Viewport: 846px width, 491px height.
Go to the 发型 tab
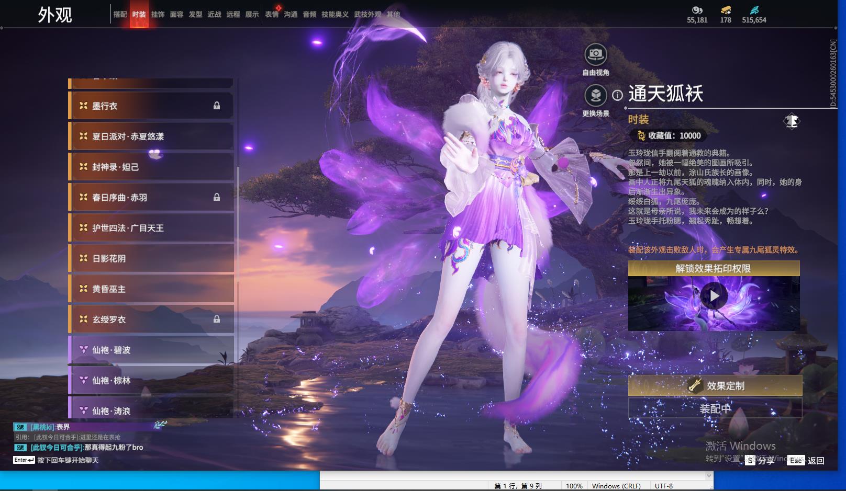(196, 14)
